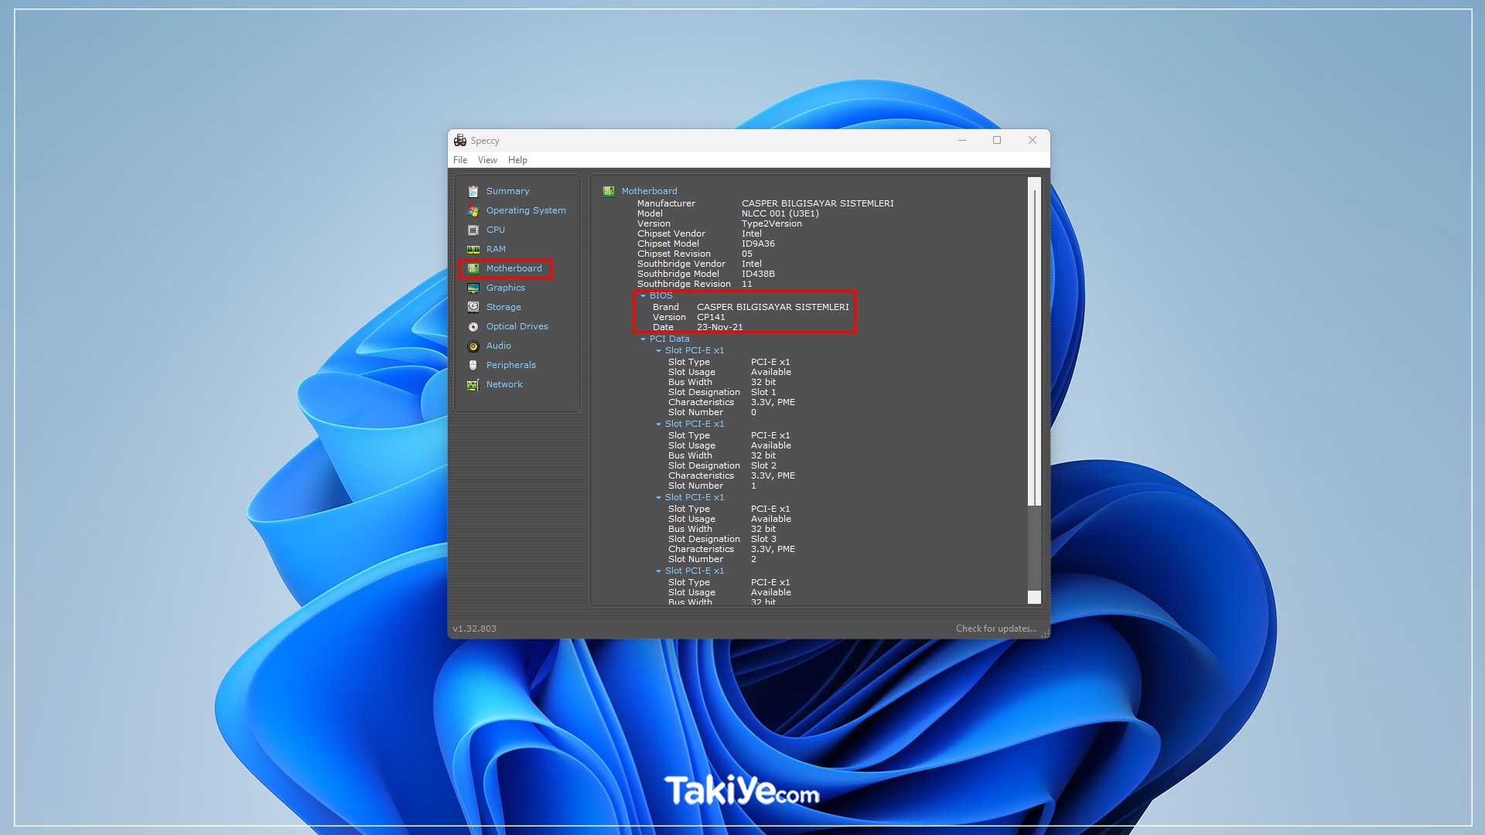This screenshot has height=835, width=1485.
Task: Click the Model value NLCC 001 (U3E1)
Action: click(780, 213)
